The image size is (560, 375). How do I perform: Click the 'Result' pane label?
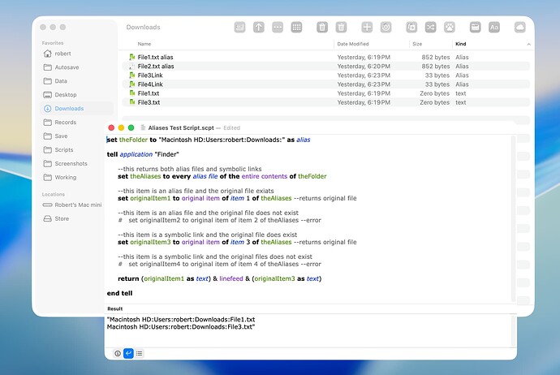click(115, 309)
